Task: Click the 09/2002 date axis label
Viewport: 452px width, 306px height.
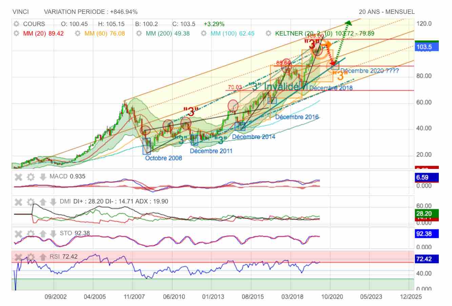Action: pos(56,297)
